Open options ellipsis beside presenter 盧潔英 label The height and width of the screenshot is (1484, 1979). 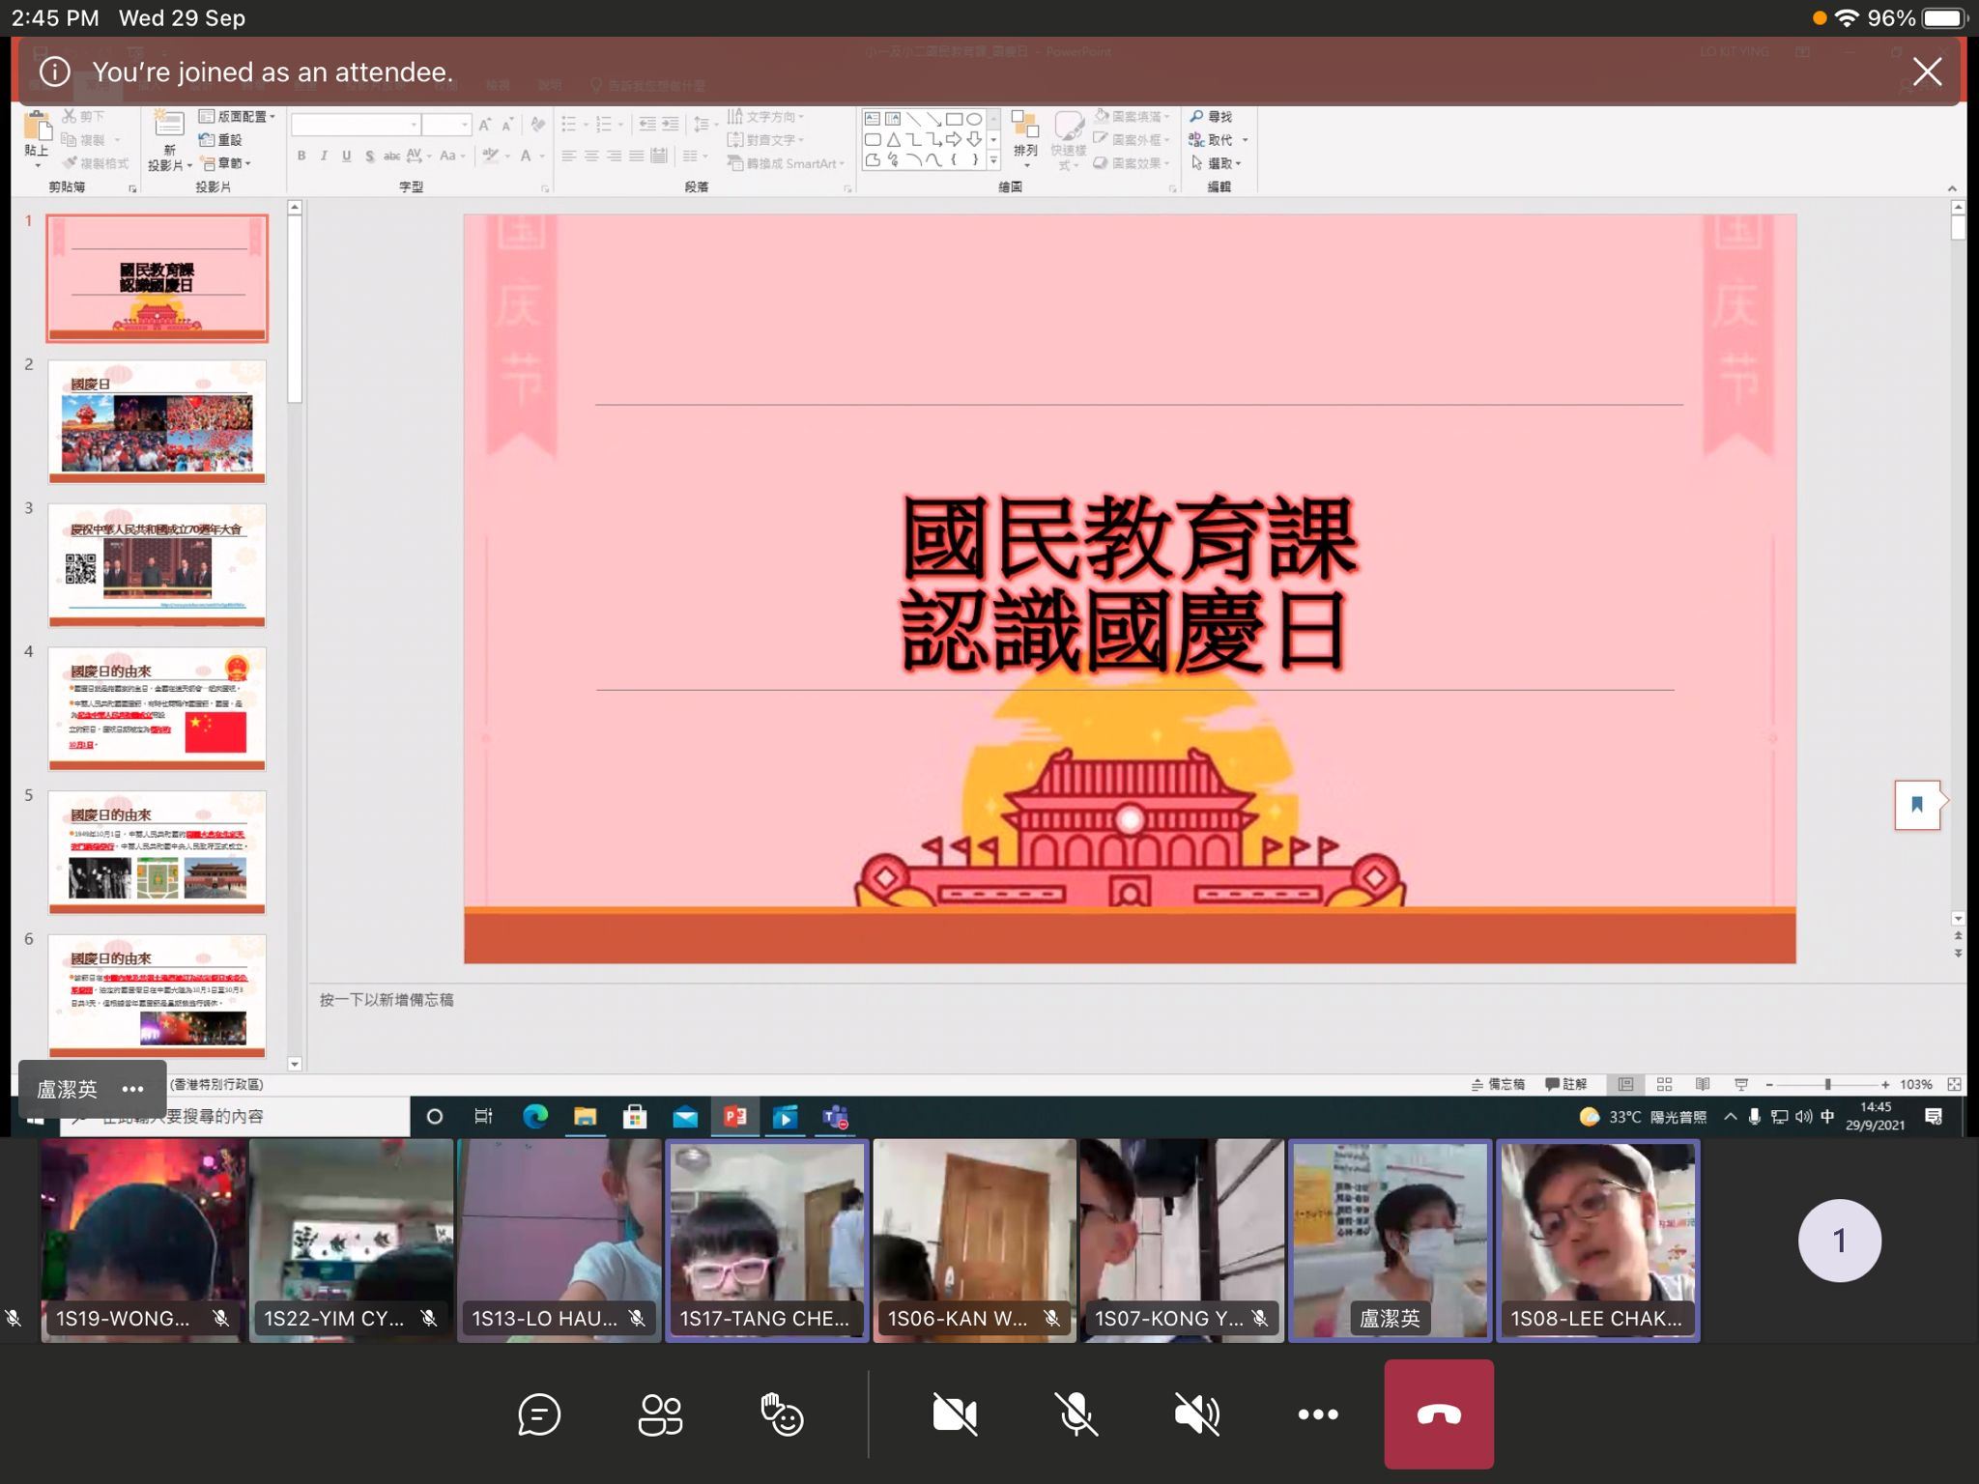tap(132, 1089)
